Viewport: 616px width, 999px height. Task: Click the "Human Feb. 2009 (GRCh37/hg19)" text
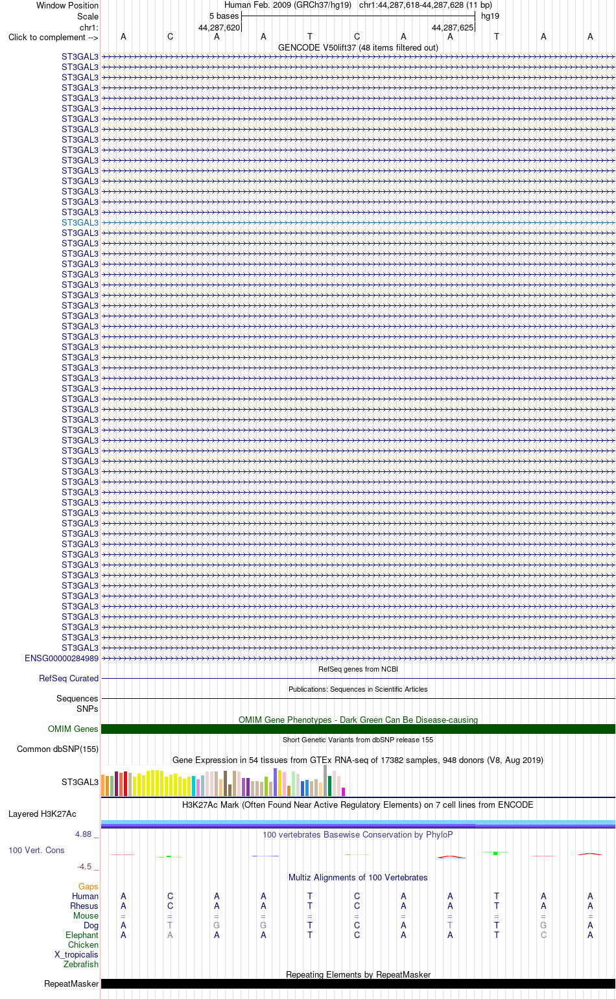[x=288, y=5]
